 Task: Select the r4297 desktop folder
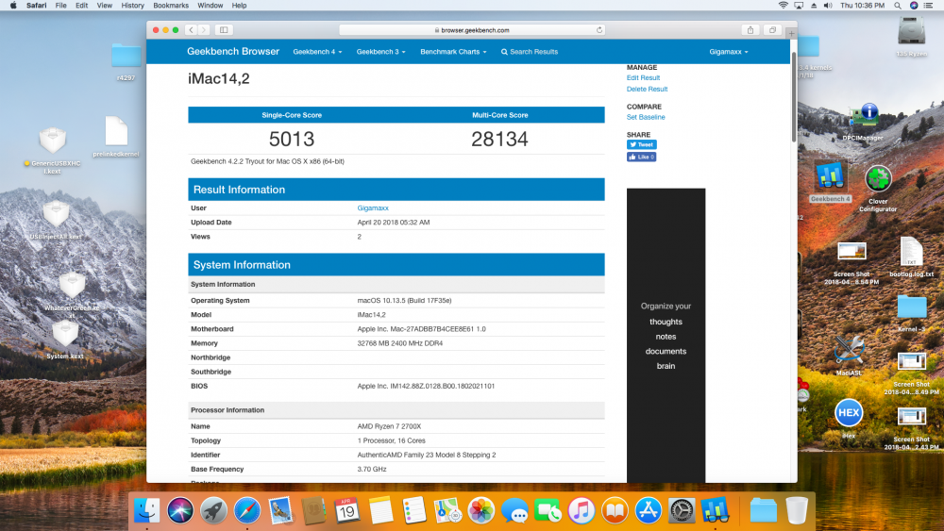(x=126, y=62)
